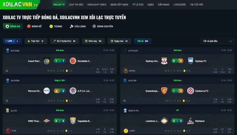The width and height of the screenshot is (237, 135).
Task: Select the Bóng Chuyền volleyball icon
Action: click(x=94, y=26)
